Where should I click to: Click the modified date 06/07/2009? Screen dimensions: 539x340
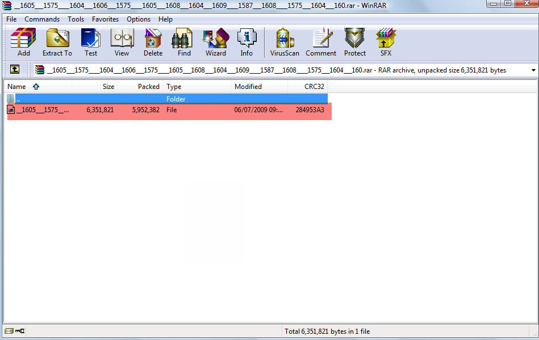[258, 110]
